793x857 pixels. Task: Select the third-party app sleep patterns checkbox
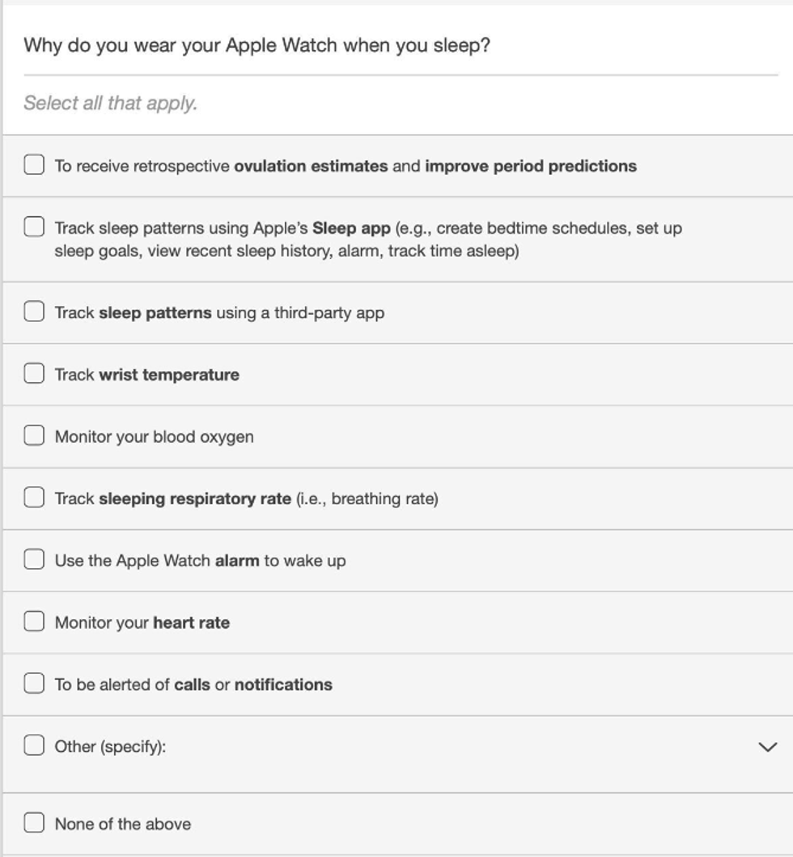click(x=34, y=312)
